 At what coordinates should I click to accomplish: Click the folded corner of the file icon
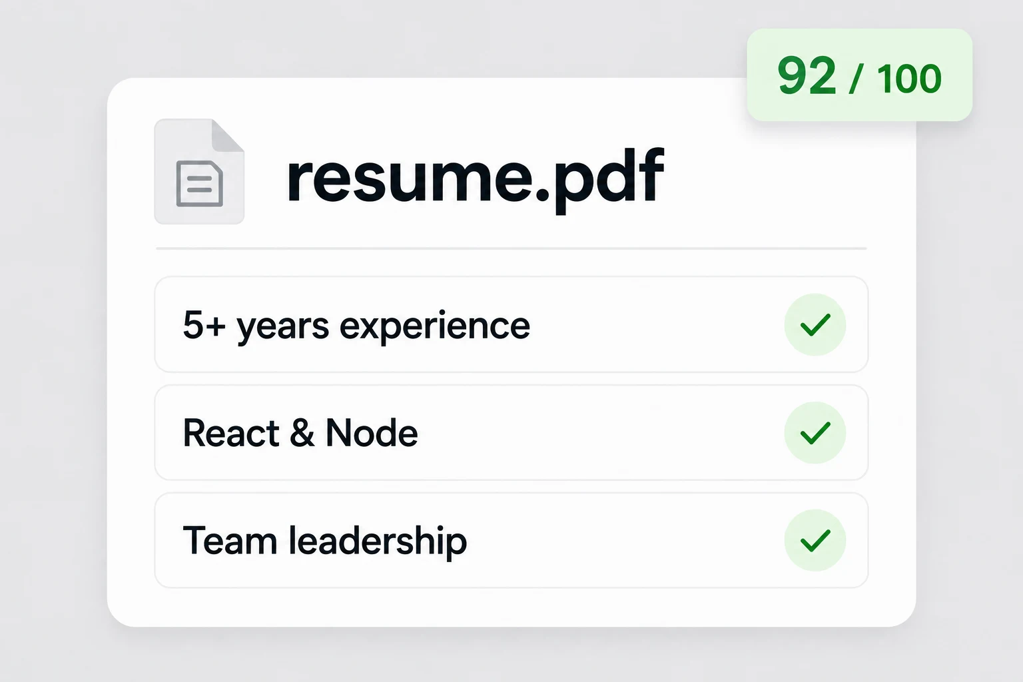(x=228, y=136)
